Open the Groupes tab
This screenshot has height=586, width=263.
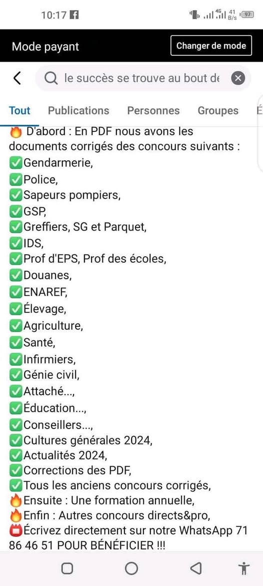[218, 111]
